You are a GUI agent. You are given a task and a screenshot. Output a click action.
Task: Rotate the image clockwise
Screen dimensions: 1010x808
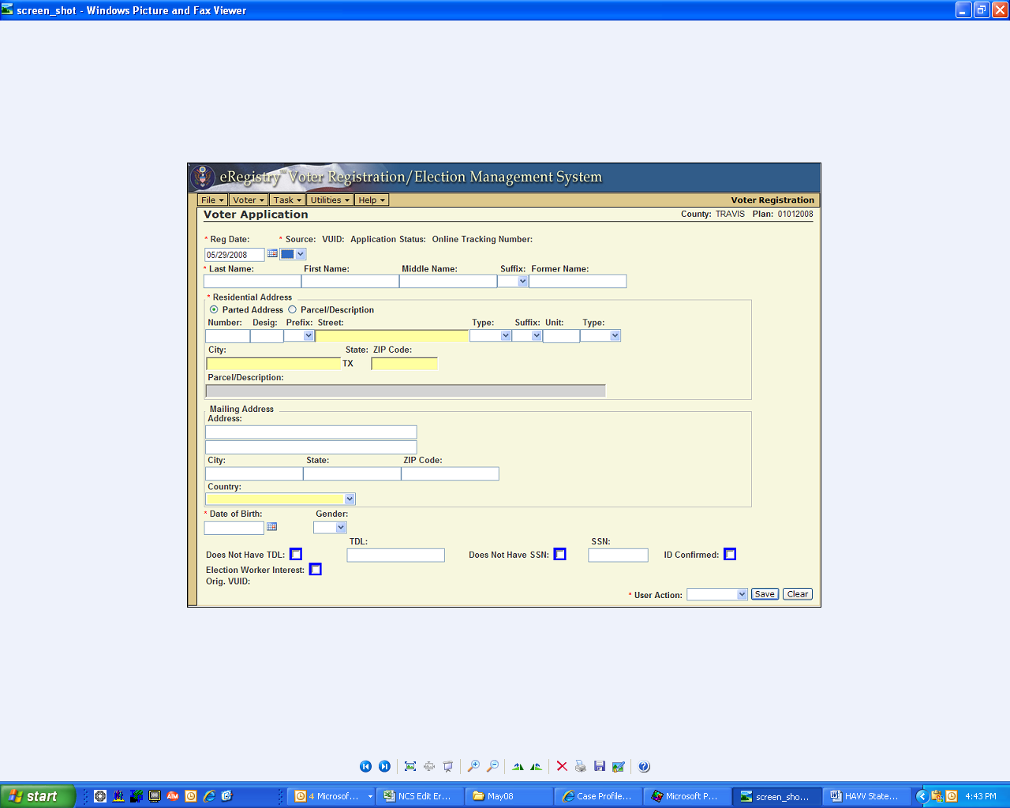click(x=518, y=766)
